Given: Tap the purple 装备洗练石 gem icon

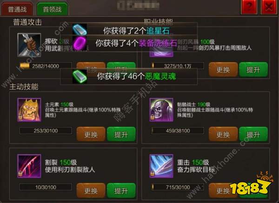Looking at the screenshot, I should (x=80, y=43).
